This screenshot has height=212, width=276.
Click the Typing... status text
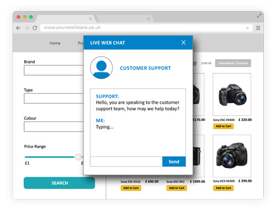(x=104, y=127)
